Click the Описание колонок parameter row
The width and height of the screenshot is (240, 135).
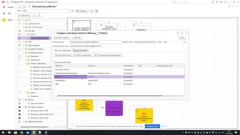point(119,70)
